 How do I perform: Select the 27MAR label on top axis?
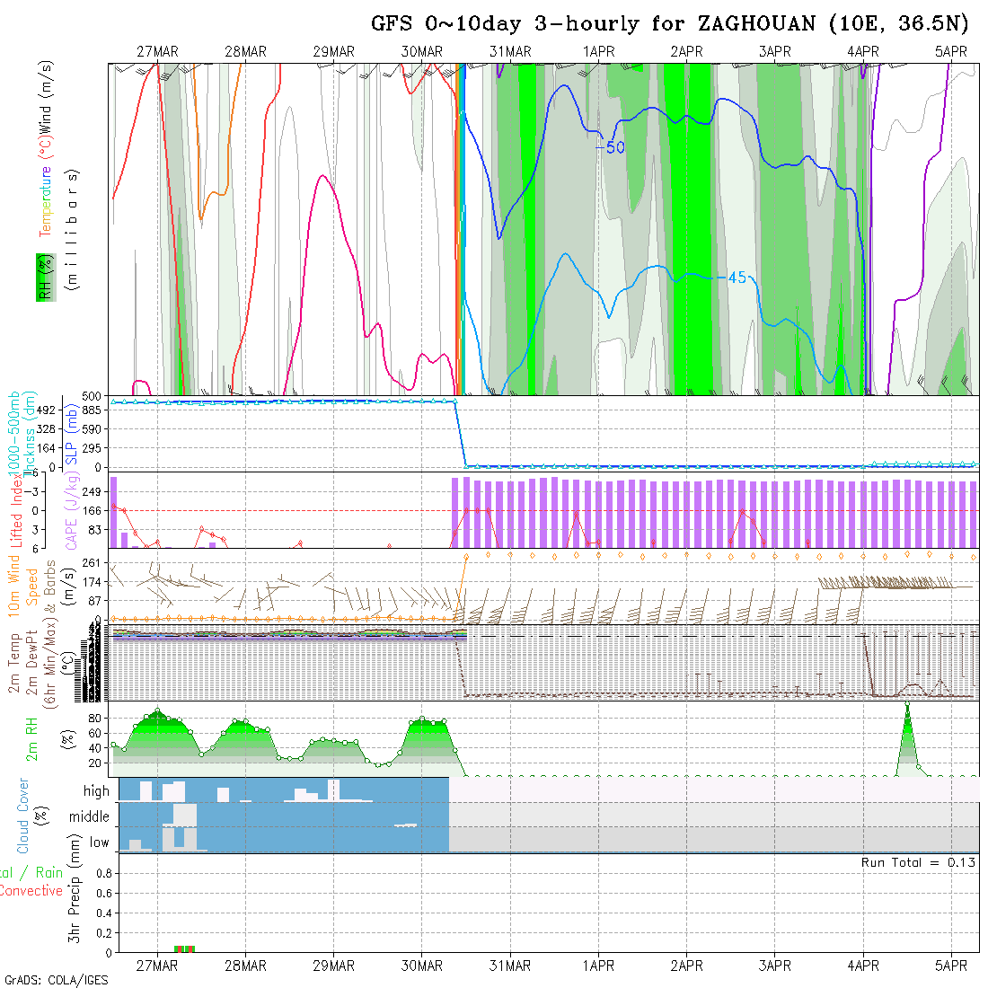pyautogui.click(x=157, y=52)
